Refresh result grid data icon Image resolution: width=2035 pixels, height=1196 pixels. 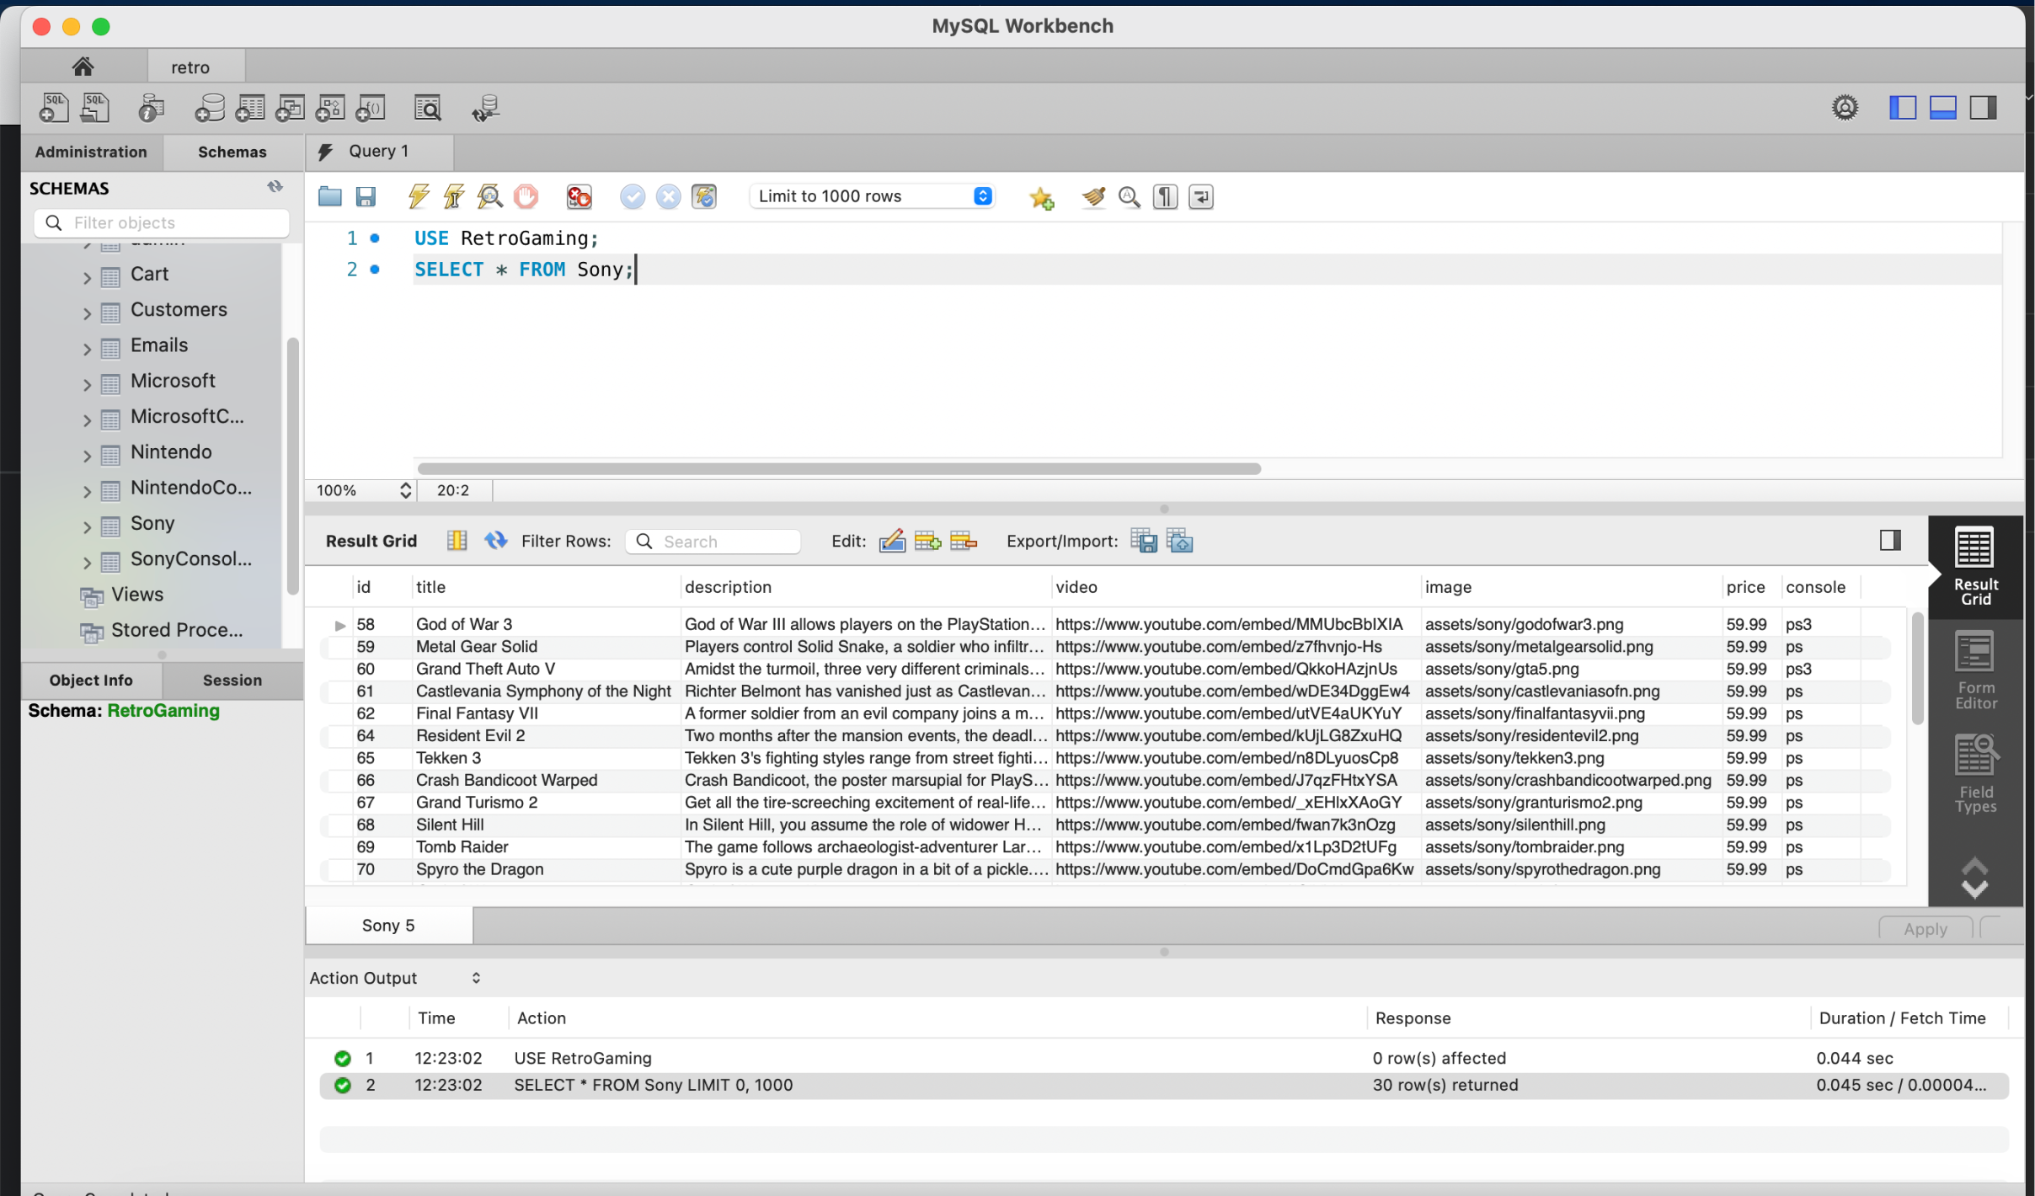496,541
